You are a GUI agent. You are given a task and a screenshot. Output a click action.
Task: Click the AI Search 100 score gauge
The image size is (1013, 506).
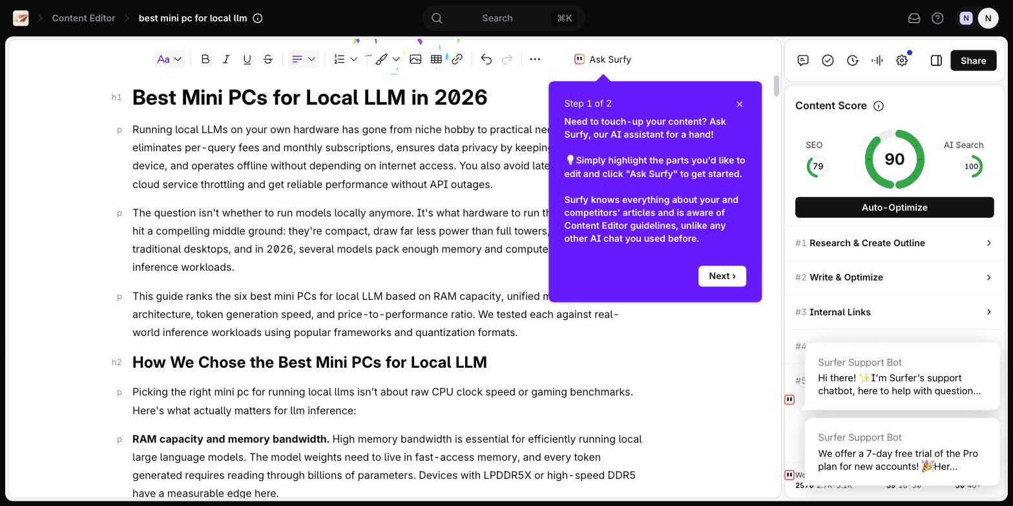(x=971, y=166)
